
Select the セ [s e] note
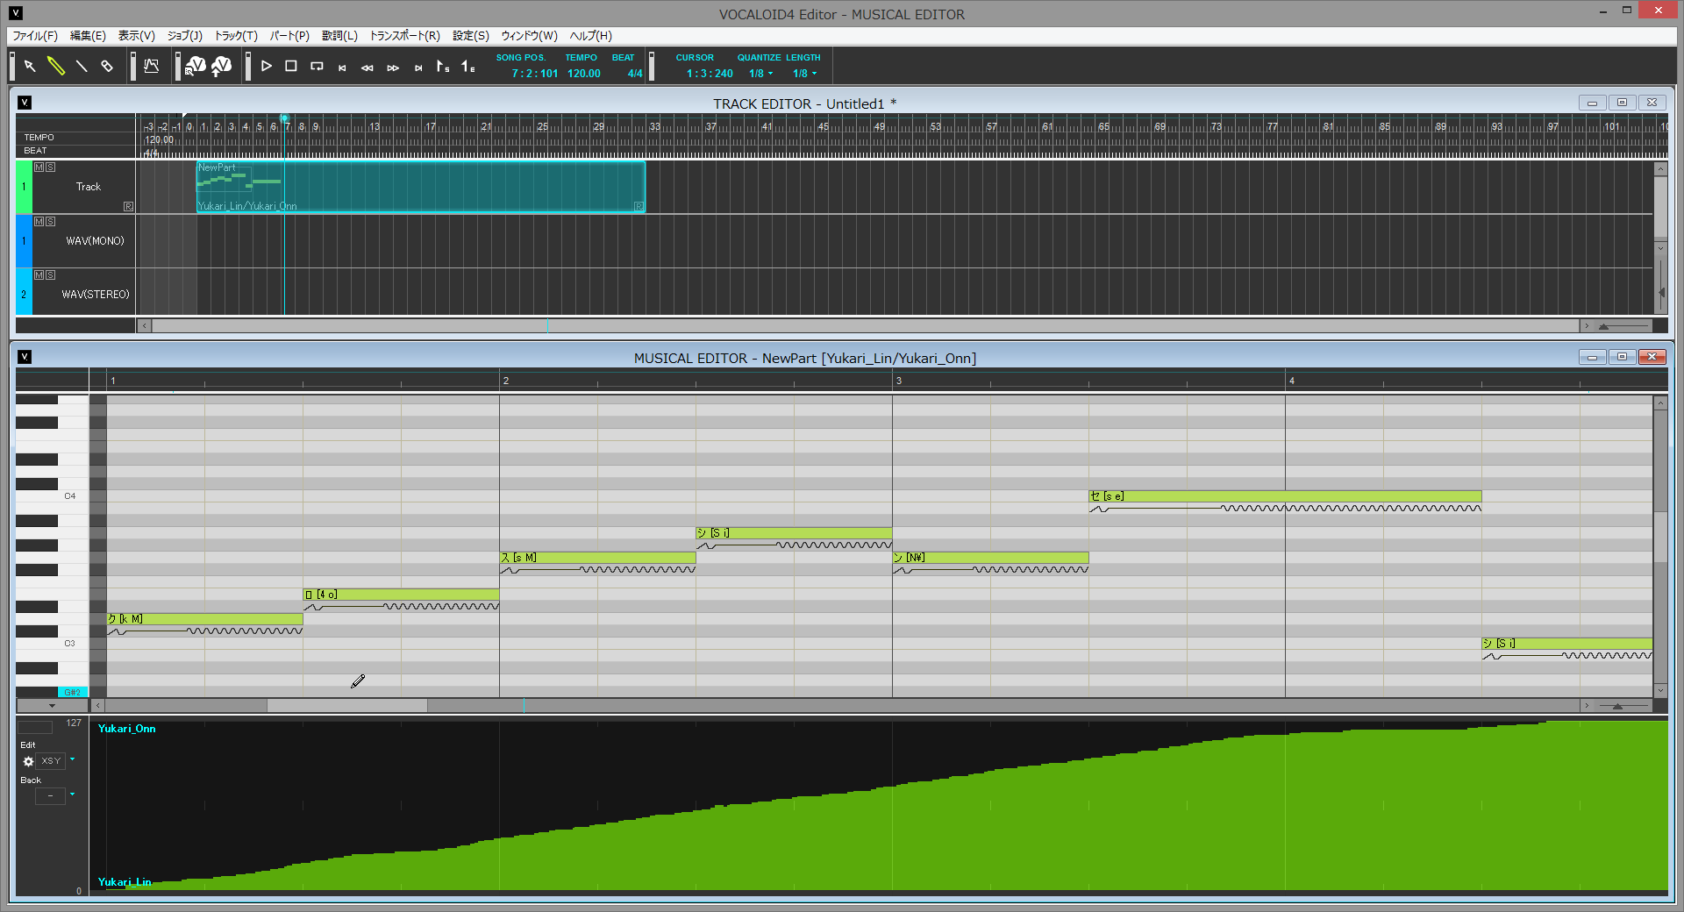[1286, 496]
